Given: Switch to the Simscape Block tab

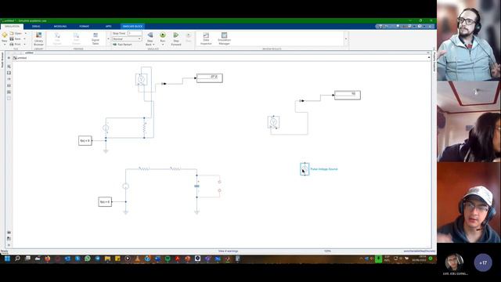Looking at the screenshot, I should point(132,26).
